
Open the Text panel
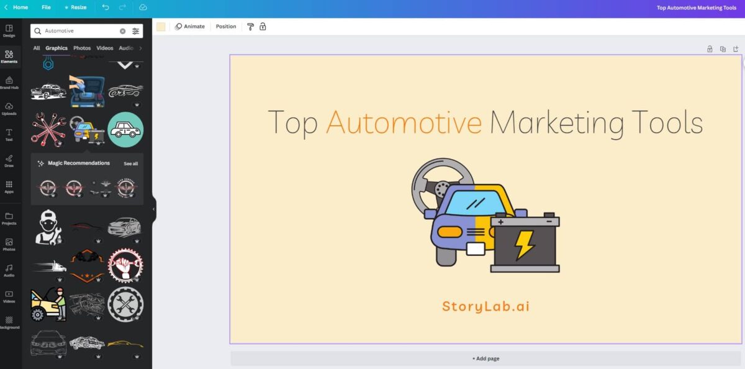9,135
